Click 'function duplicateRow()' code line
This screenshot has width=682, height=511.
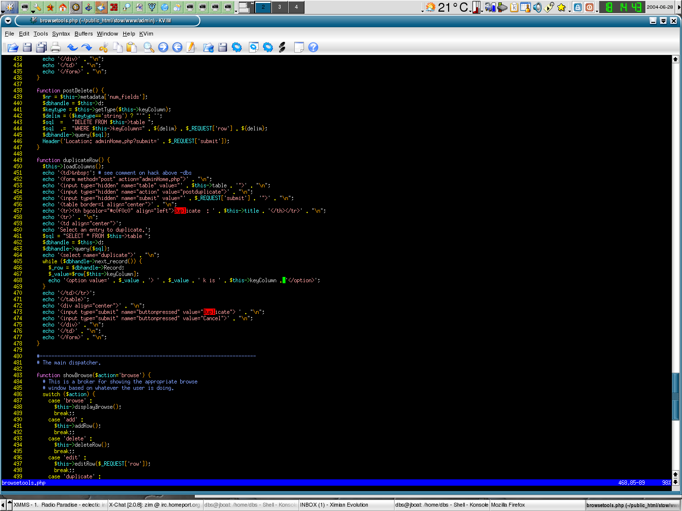pyautogui.click(x=73, y=160)
